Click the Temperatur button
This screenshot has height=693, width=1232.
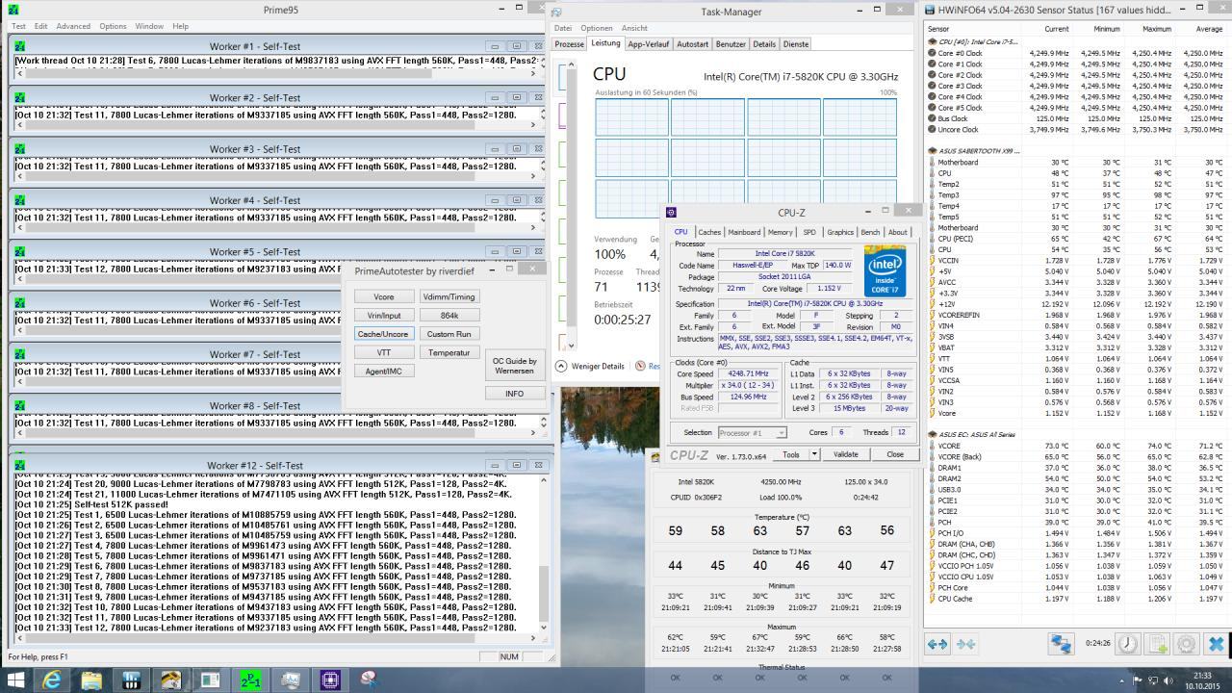click(x=449, y=352)
